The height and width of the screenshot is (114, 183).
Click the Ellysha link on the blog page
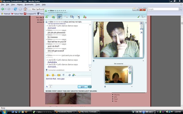click(x=117, y=95)
